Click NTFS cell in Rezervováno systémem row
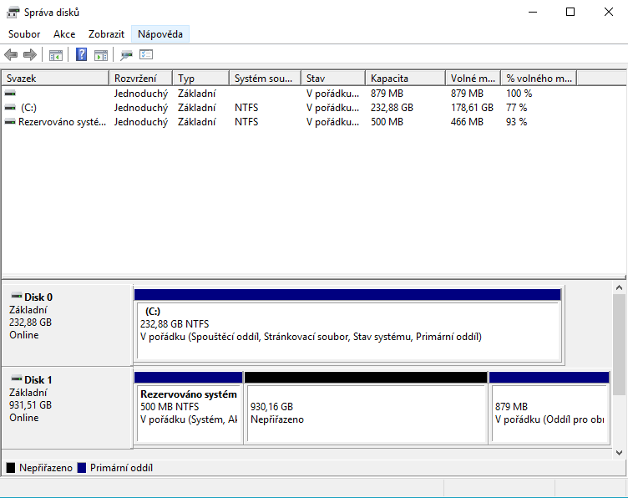Viewport: 628px width, 498px height. (246, 122)
